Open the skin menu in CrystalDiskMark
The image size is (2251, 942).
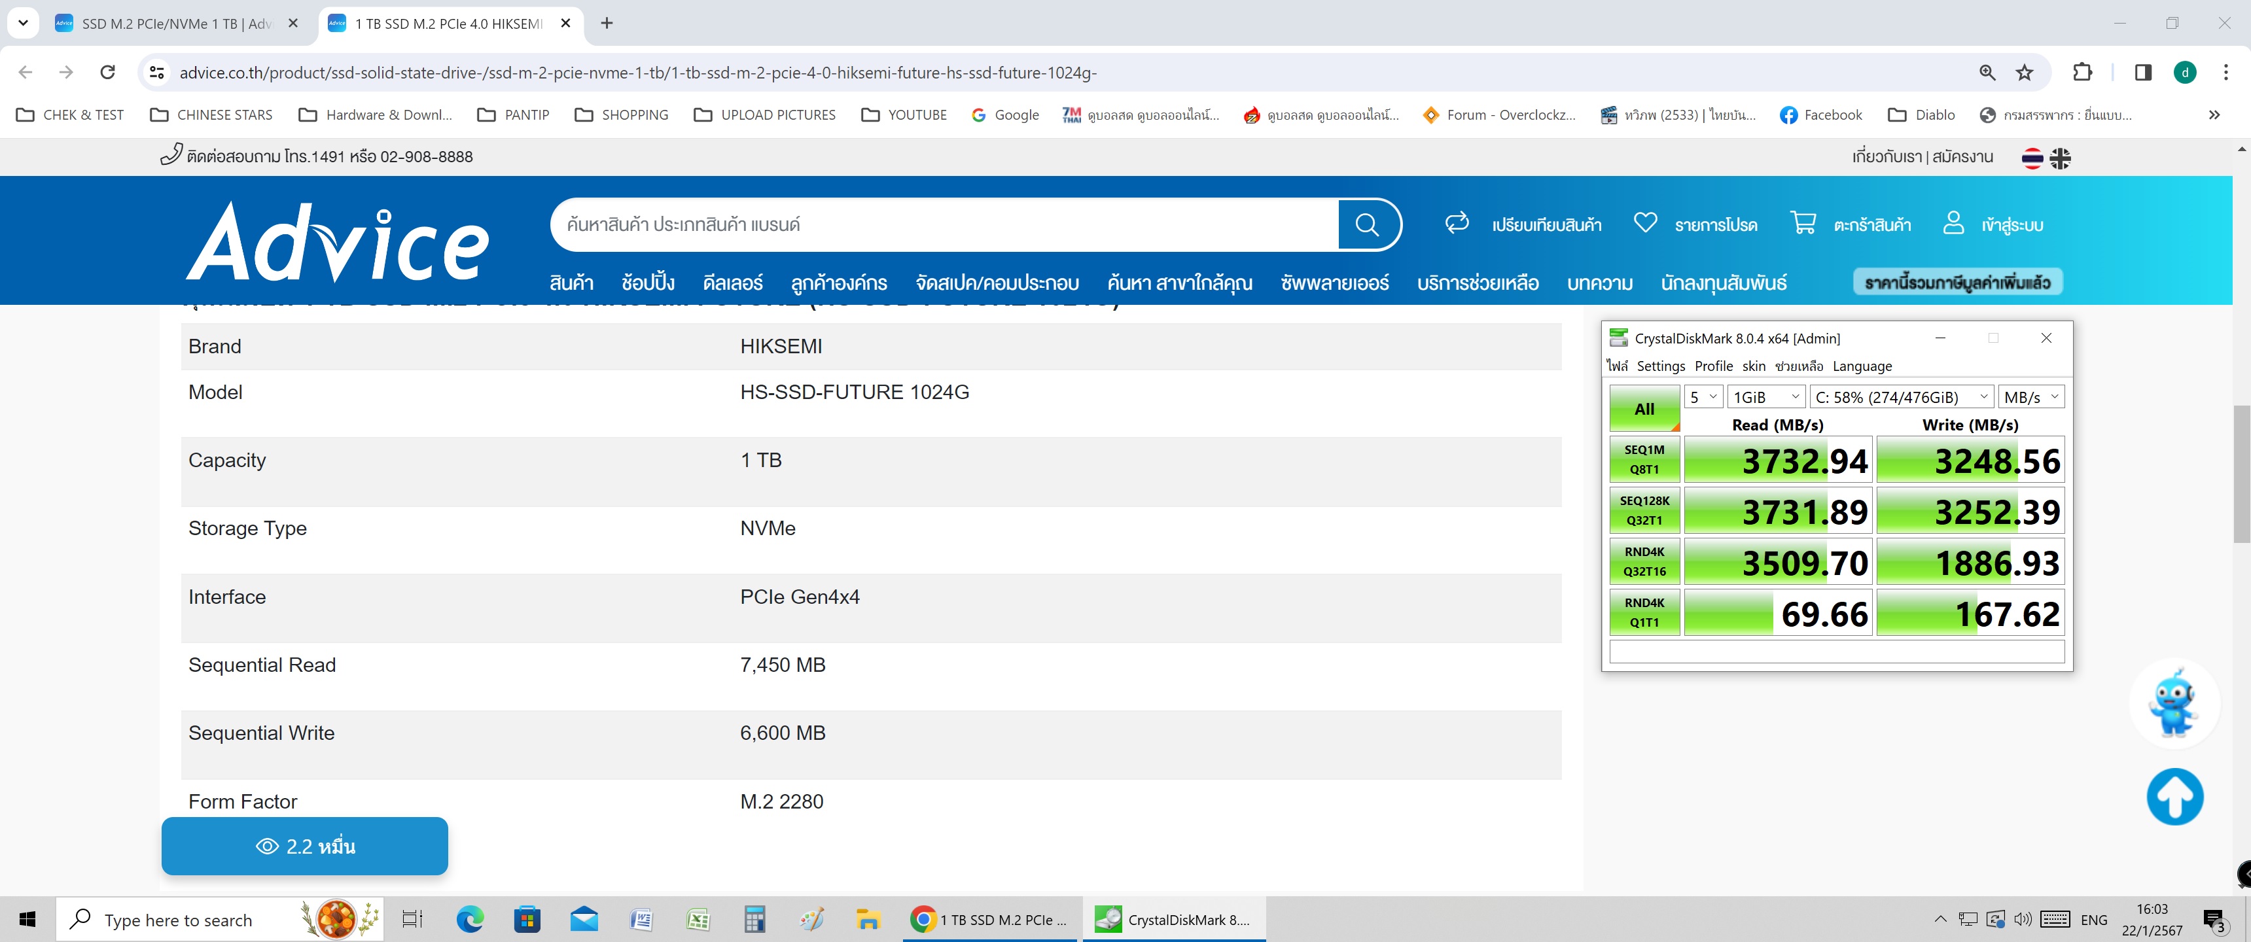coord(1754,366)
